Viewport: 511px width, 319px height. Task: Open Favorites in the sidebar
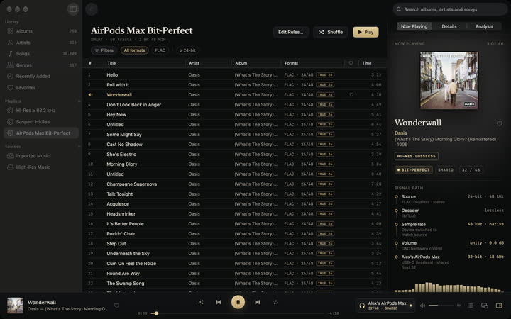(x=41, y=88)
